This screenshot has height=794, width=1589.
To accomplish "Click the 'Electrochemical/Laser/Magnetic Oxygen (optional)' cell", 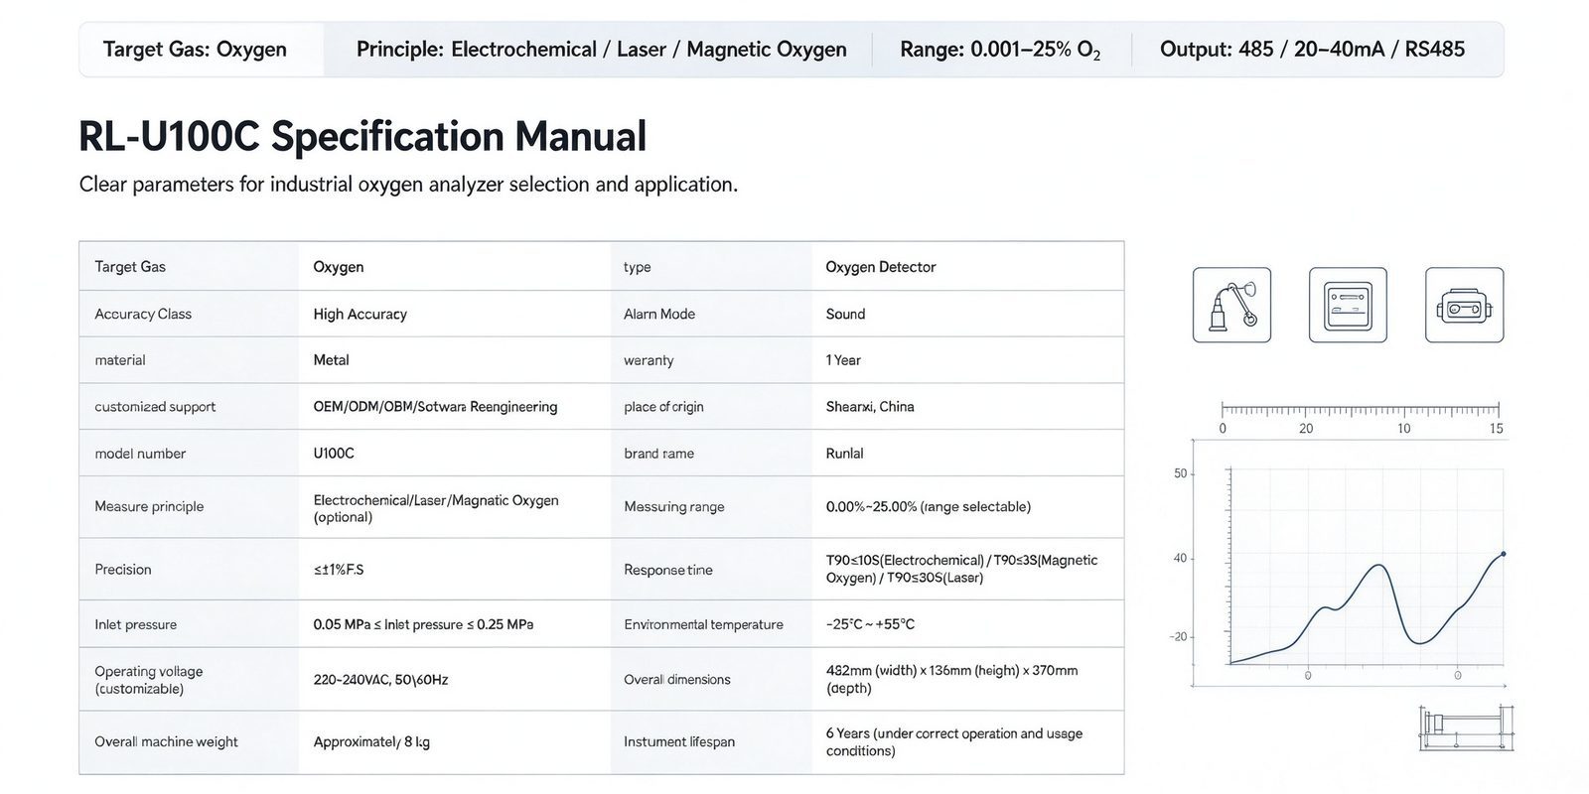I will [x=436, y=508].
